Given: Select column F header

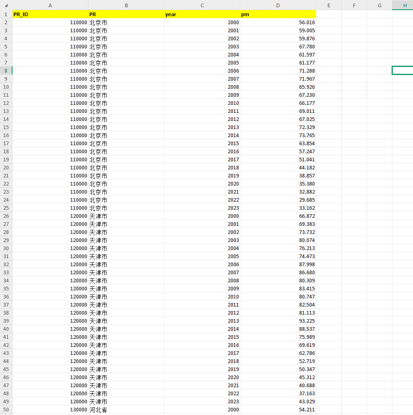Looking at the screenshot, I should pyautogui.click(x=354, y=5).
